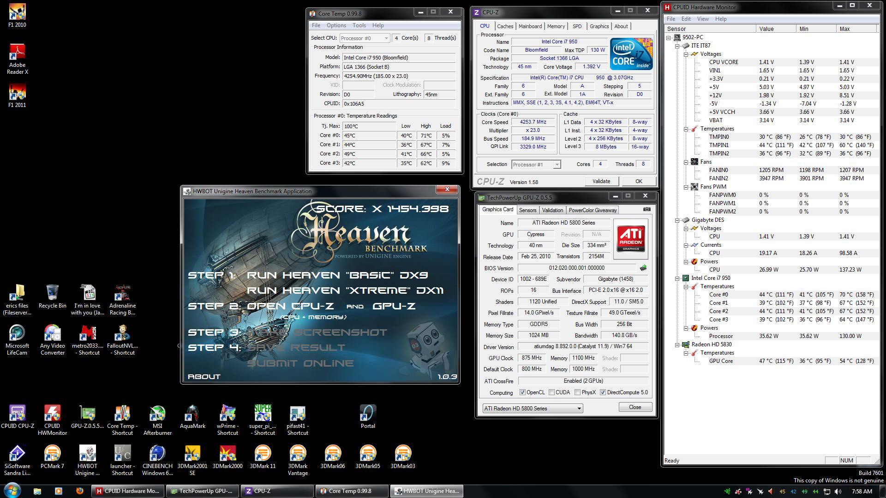Toggle OpenCL checkbox in GPU-Z
Screen dimensions: 886x498
tap(522, 392)
